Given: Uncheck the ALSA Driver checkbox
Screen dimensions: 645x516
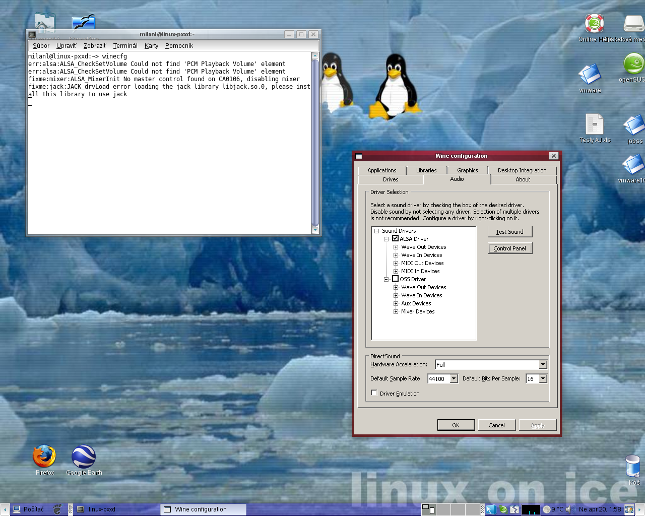Looking at the screenshot, I should click(x=395, y=238).
